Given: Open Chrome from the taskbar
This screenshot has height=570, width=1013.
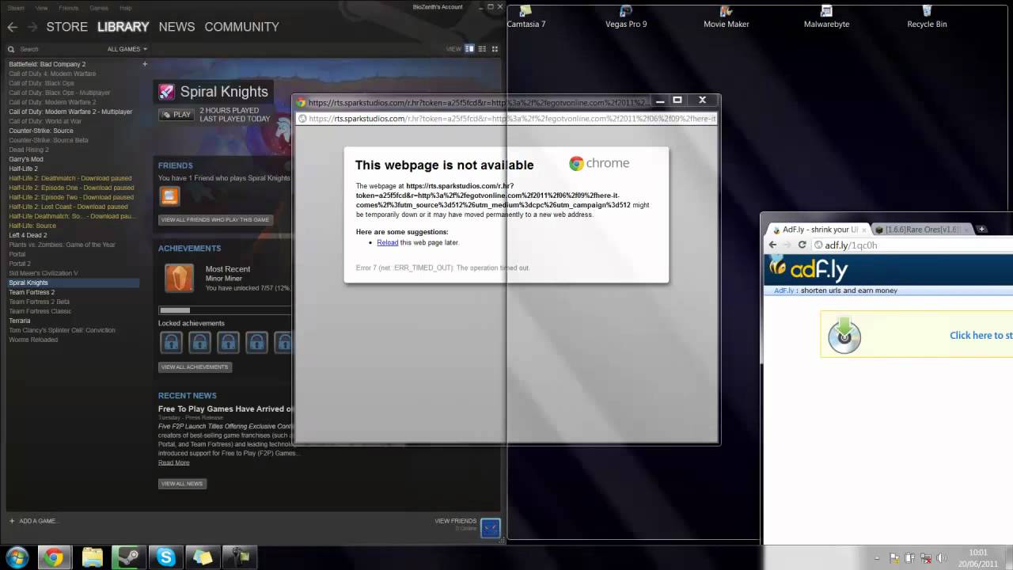Looking at the screenshot, I should click(54, 557).
